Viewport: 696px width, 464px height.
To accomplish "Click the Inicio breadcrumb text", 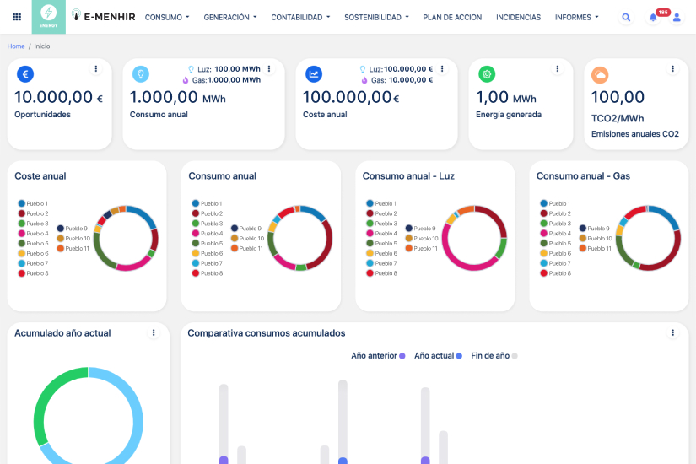I will point(42,46).
